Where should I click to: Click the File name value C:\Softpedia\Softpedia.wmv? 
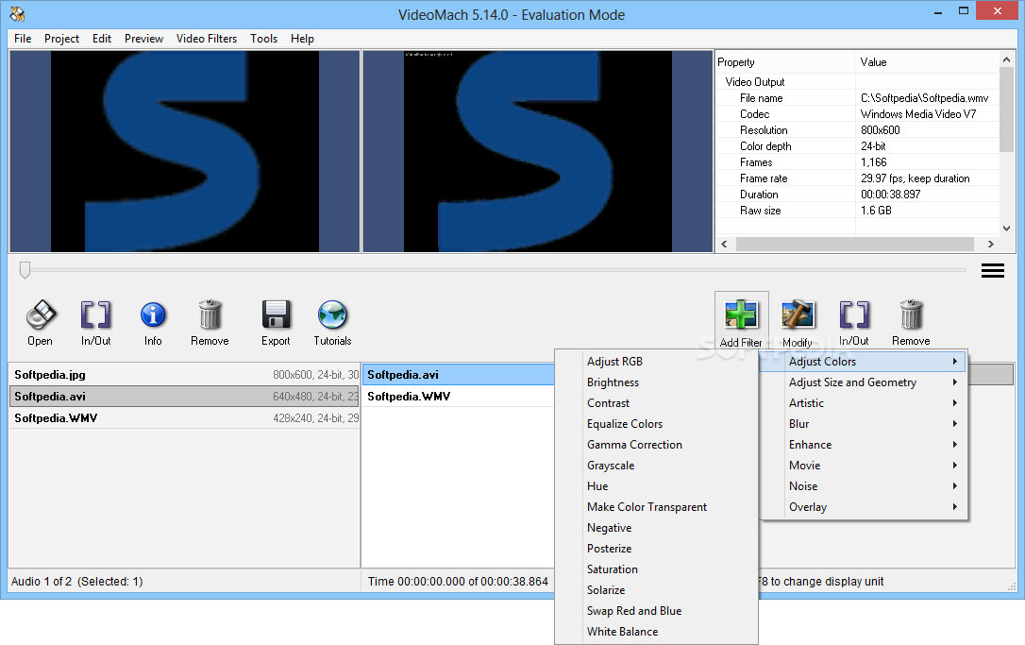[924, 98]
